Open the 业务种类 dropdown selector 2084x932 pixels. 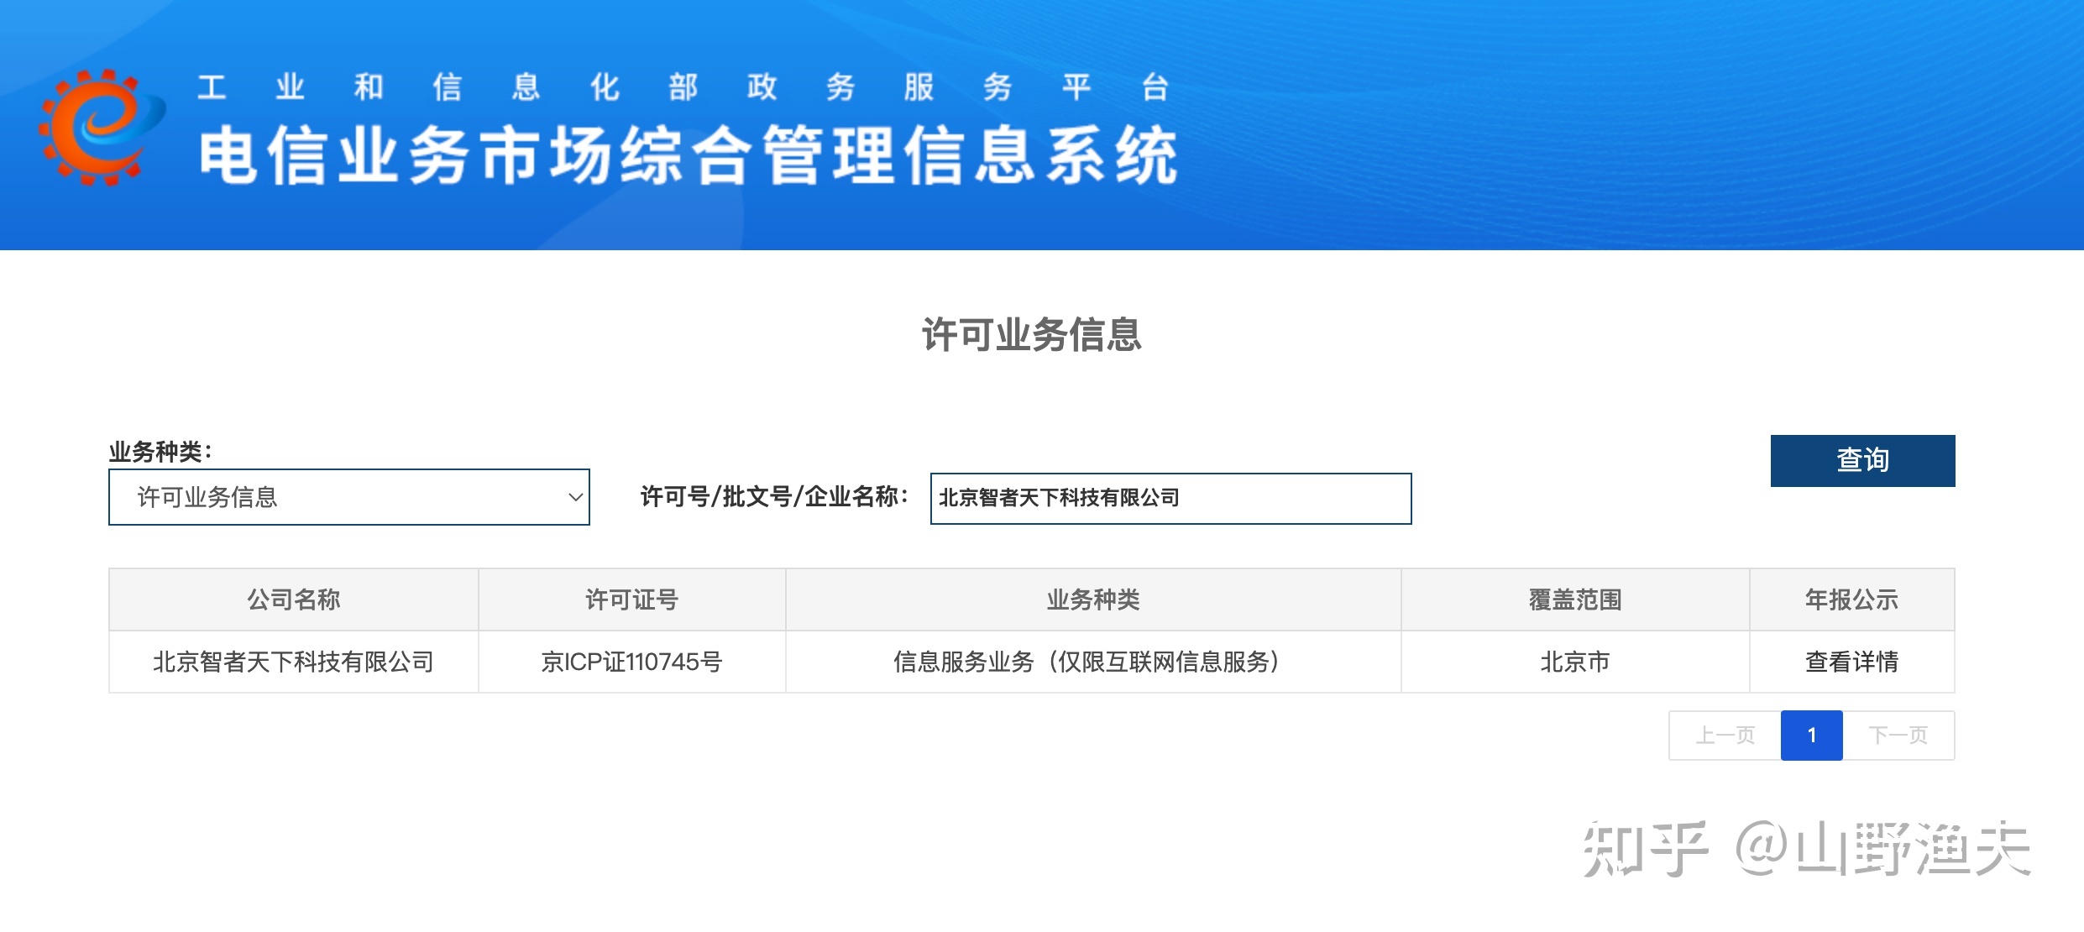(349, 497)
